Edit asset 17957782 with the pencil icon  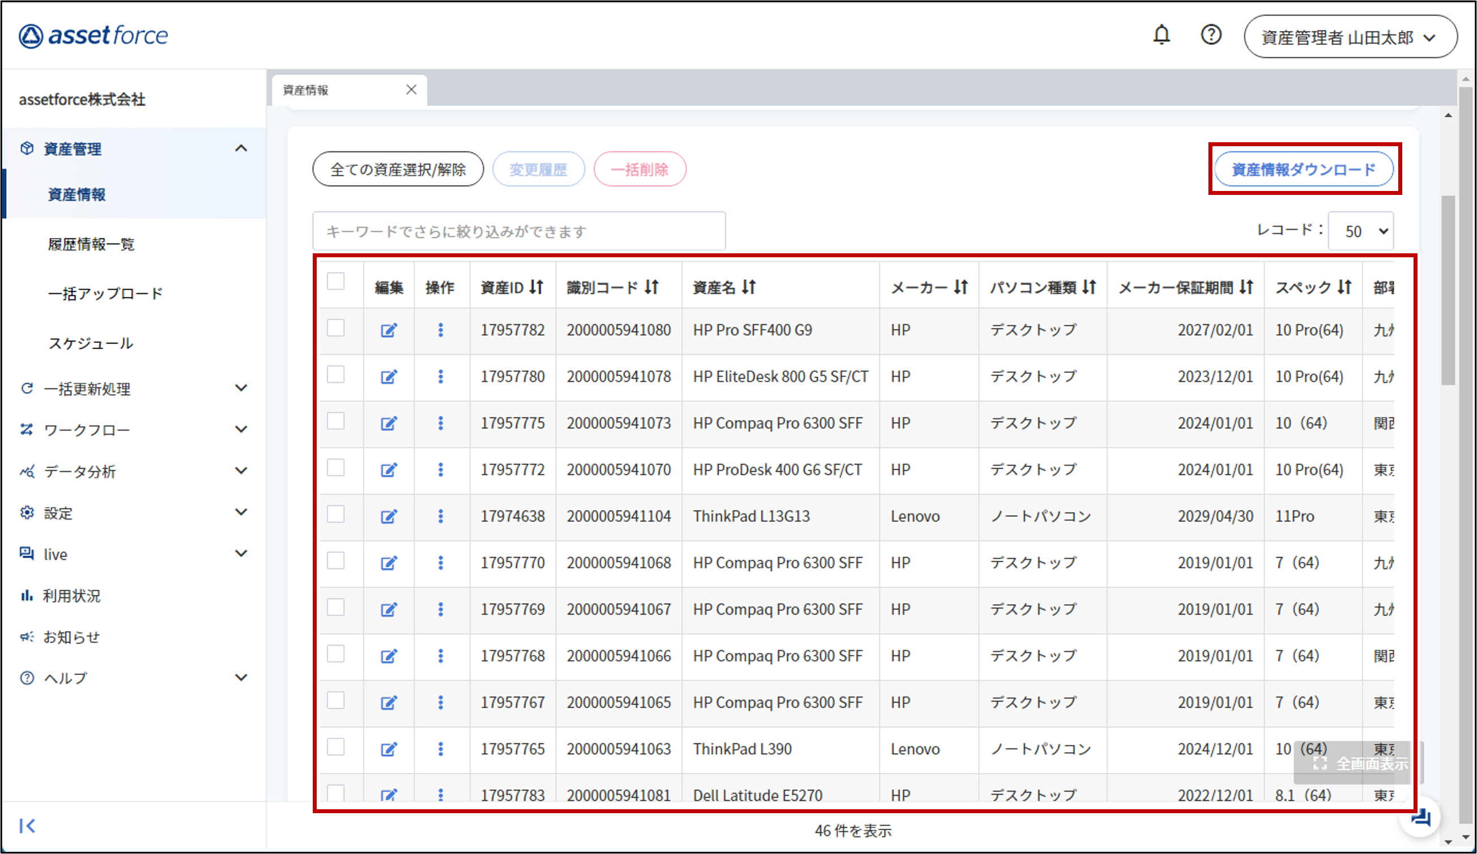click(389, 330)
